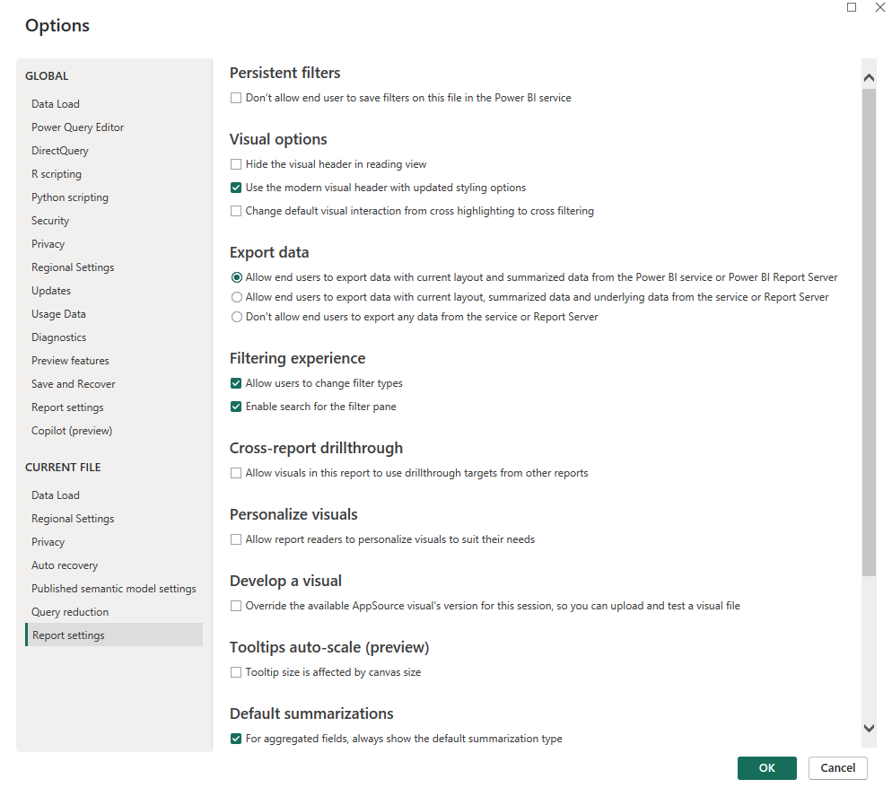Select export with underlying data radio option
Screen dimensions: 892x788
(236, 296)
